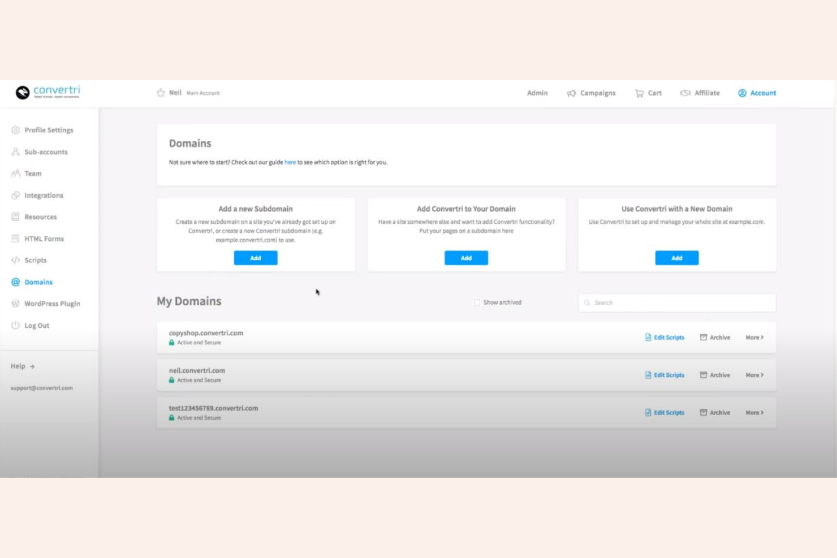Click Archive icon for test123456789.convertri.com

704,413
